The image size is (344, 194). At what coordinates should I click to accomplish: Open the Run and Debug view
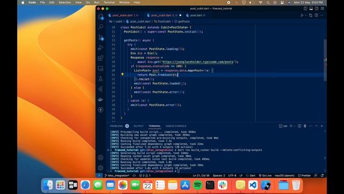tap(101, 47)
